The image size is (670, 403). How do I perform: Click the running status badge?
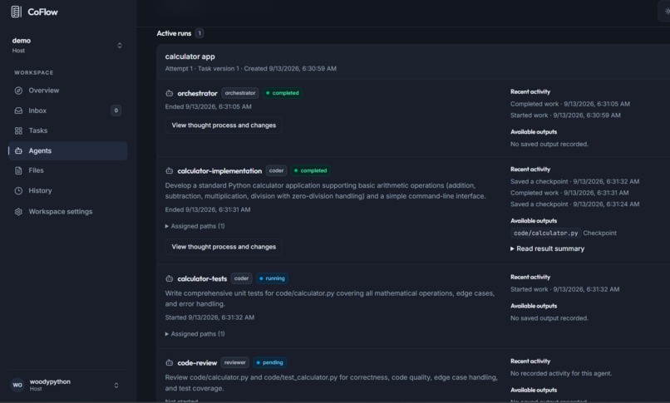coord(272,278)
